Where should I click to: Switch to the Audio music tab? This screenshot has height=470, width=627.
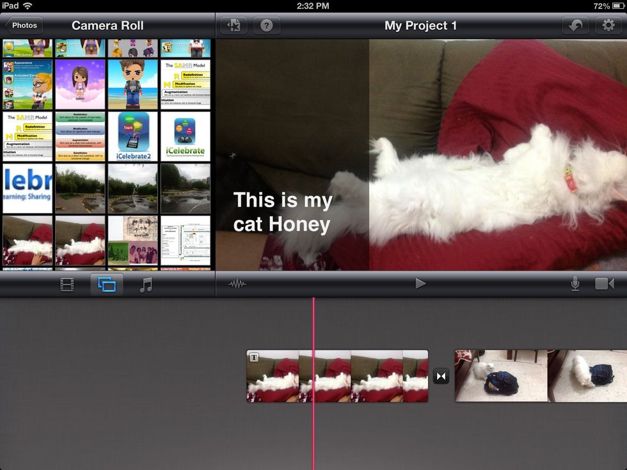click(x=146, y=285)
